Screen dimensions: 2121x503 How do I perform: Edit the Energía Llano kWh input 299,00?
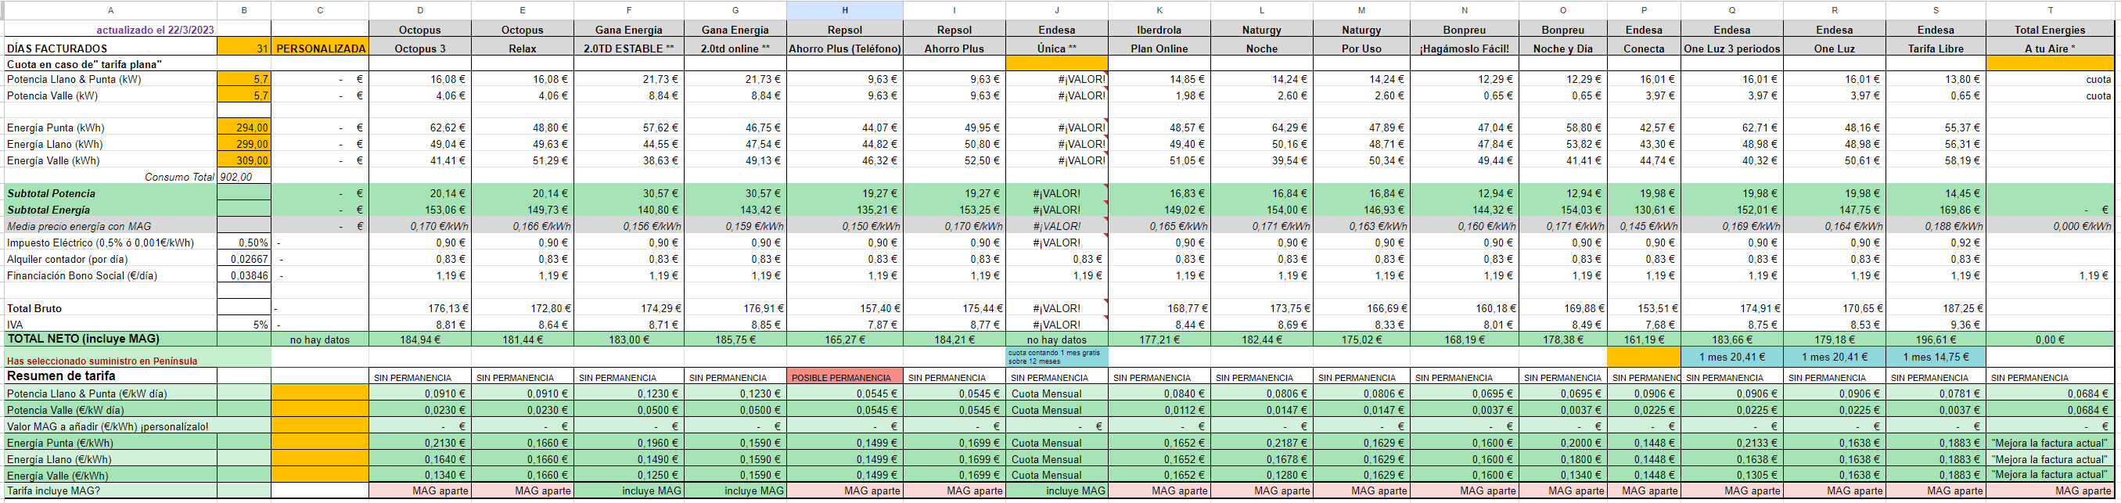point(244,144)
